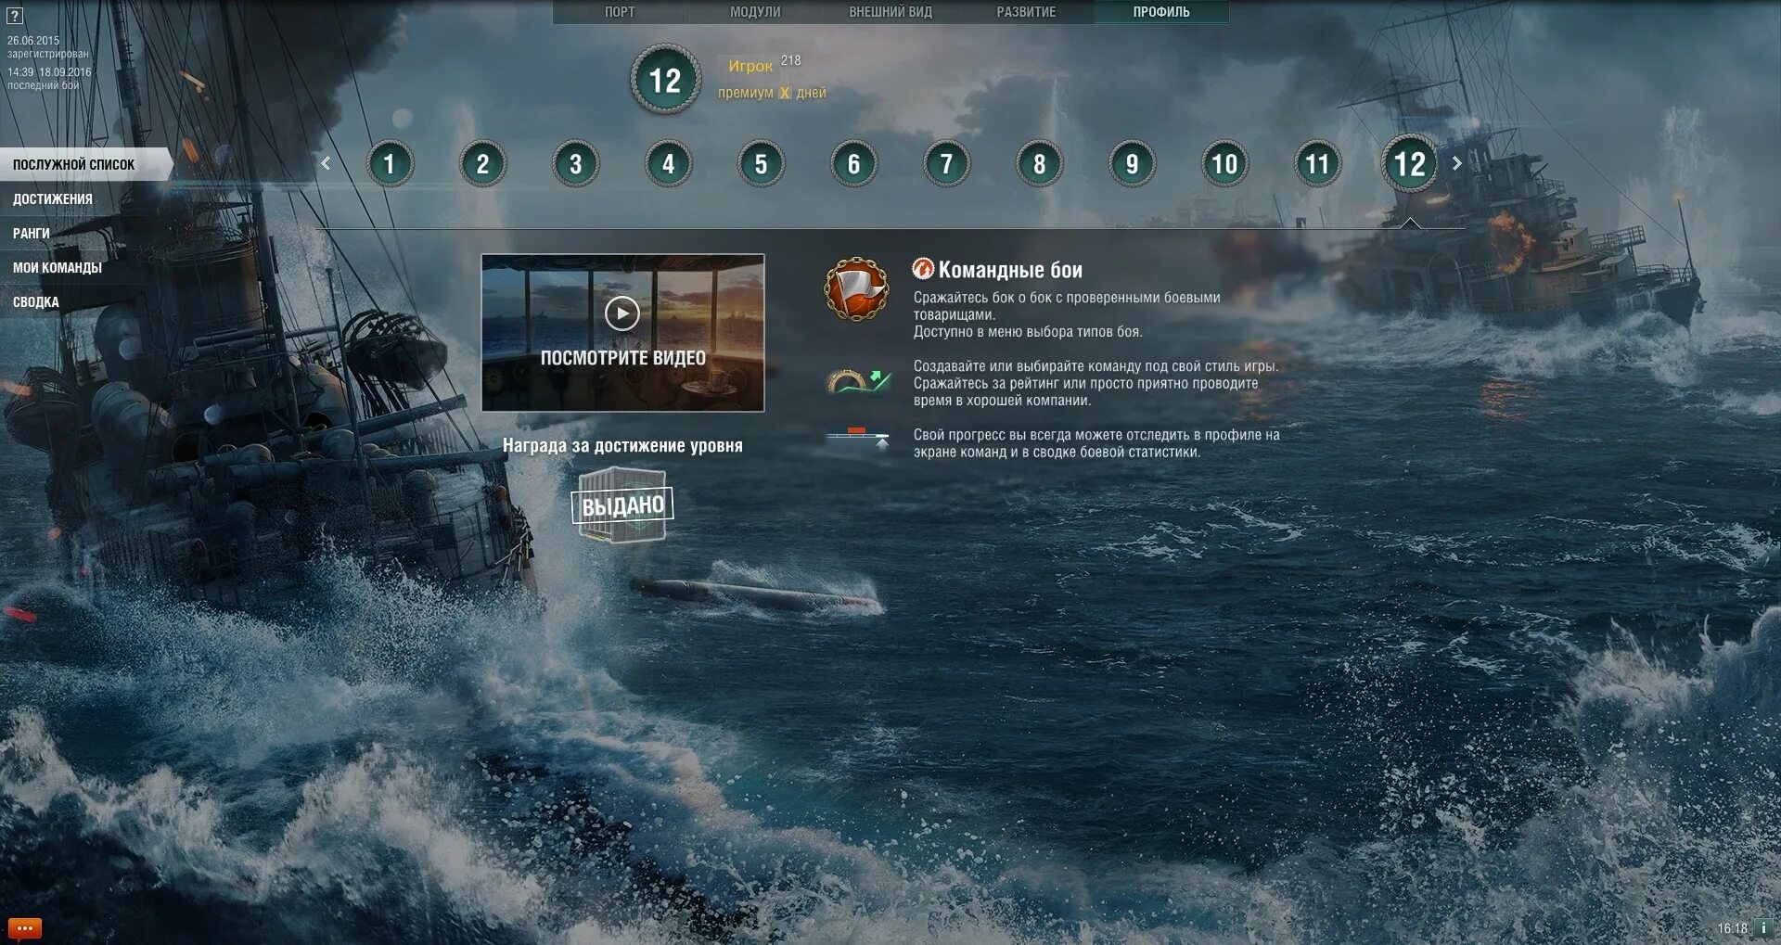Screen dimensions: 1781x945
Task: Click the rating gauge icon
Action: tap(859, 381)
